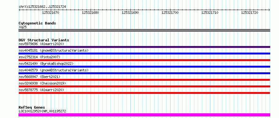Screen dimensions: 279x118
Task: Open the nsv5668947 (Ebert2021) label
Action: pyautogui.click(x=39, y=77)
